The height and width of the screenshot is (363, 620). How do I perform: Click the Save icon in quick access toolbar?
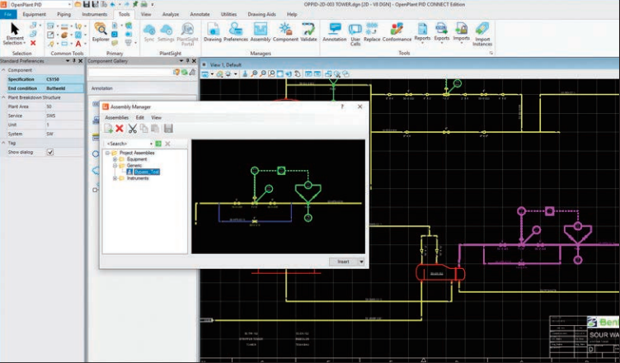tap(87, 4)
